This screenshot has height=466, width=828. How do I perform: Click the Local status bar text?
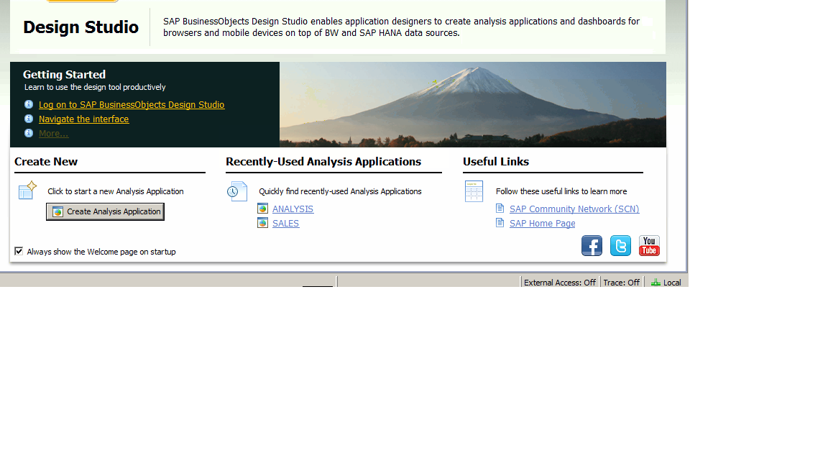click(672, 283)
